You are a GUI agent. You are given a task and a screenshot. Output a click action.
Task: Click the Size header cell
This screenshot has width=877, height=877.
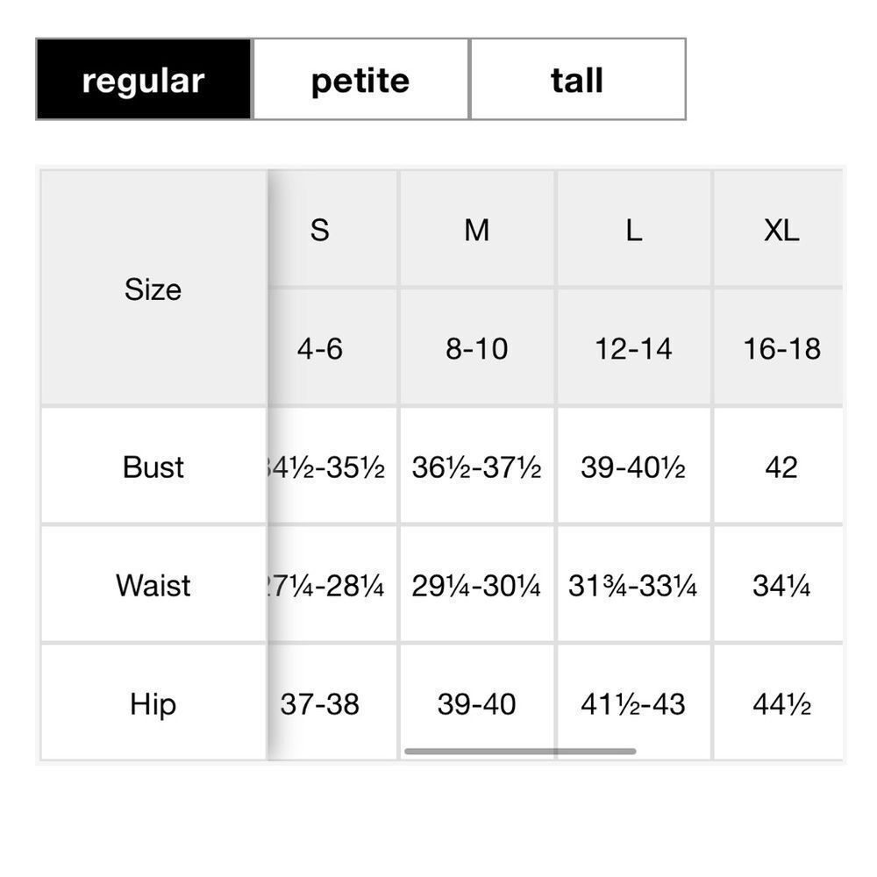coord(153,289)
